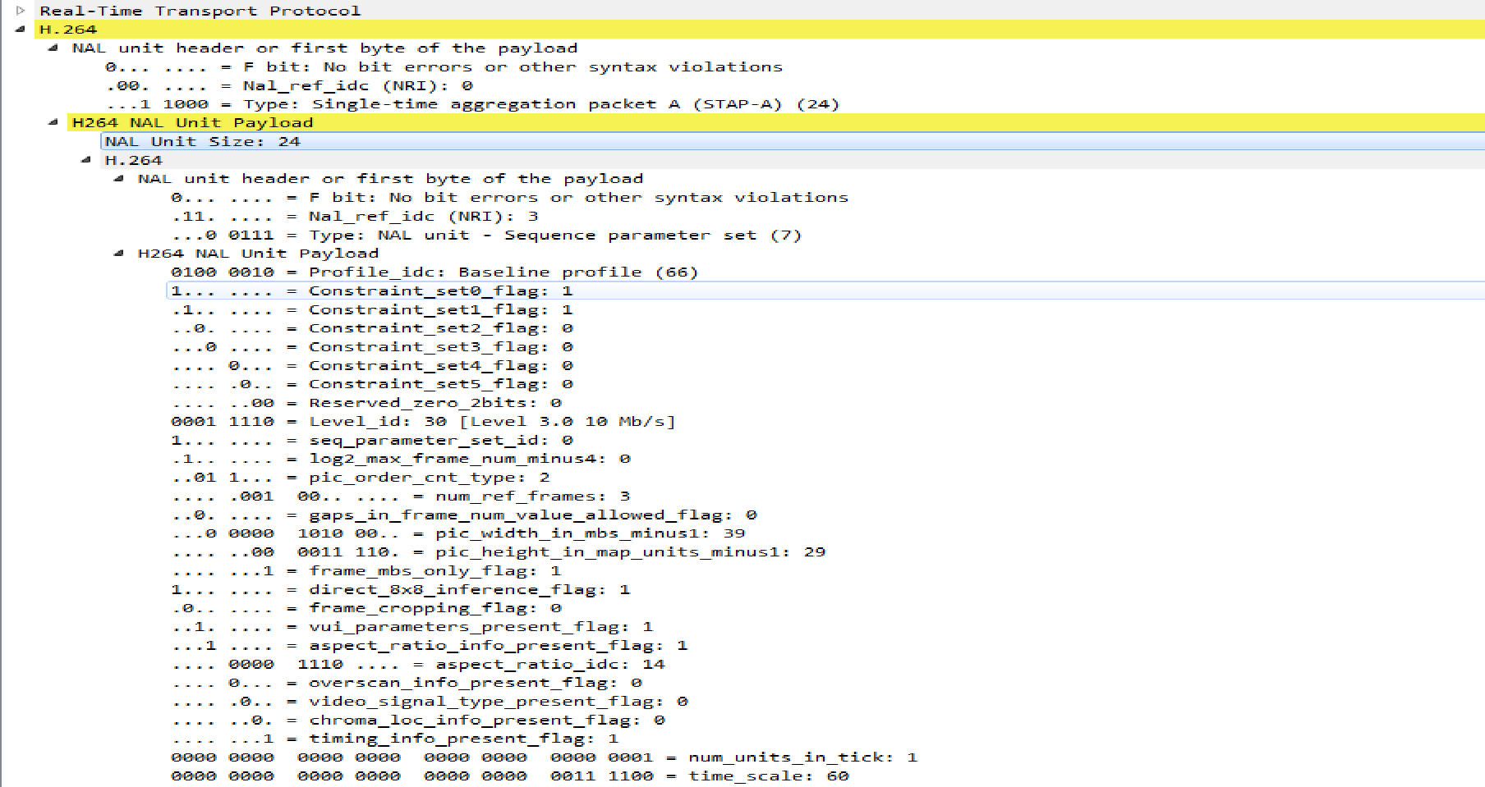Screen dimensions: 1485x787
Task: Select pic_width_in_mbs_minus1: 39 row
Action: point(458,533)
